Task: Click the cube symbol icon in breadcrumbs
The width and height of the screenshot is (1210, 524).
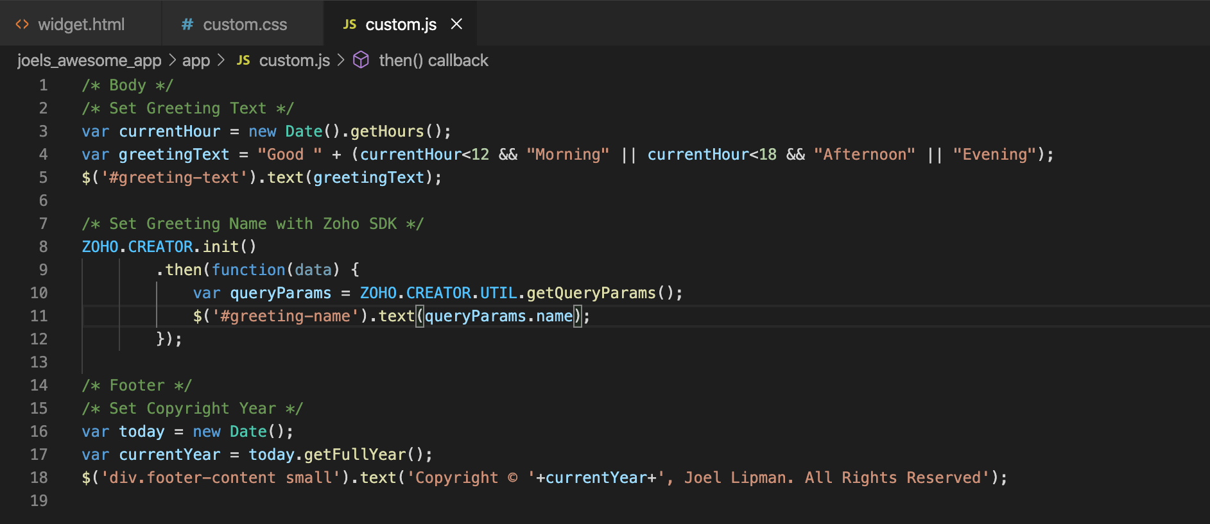Action: point(361,60)
